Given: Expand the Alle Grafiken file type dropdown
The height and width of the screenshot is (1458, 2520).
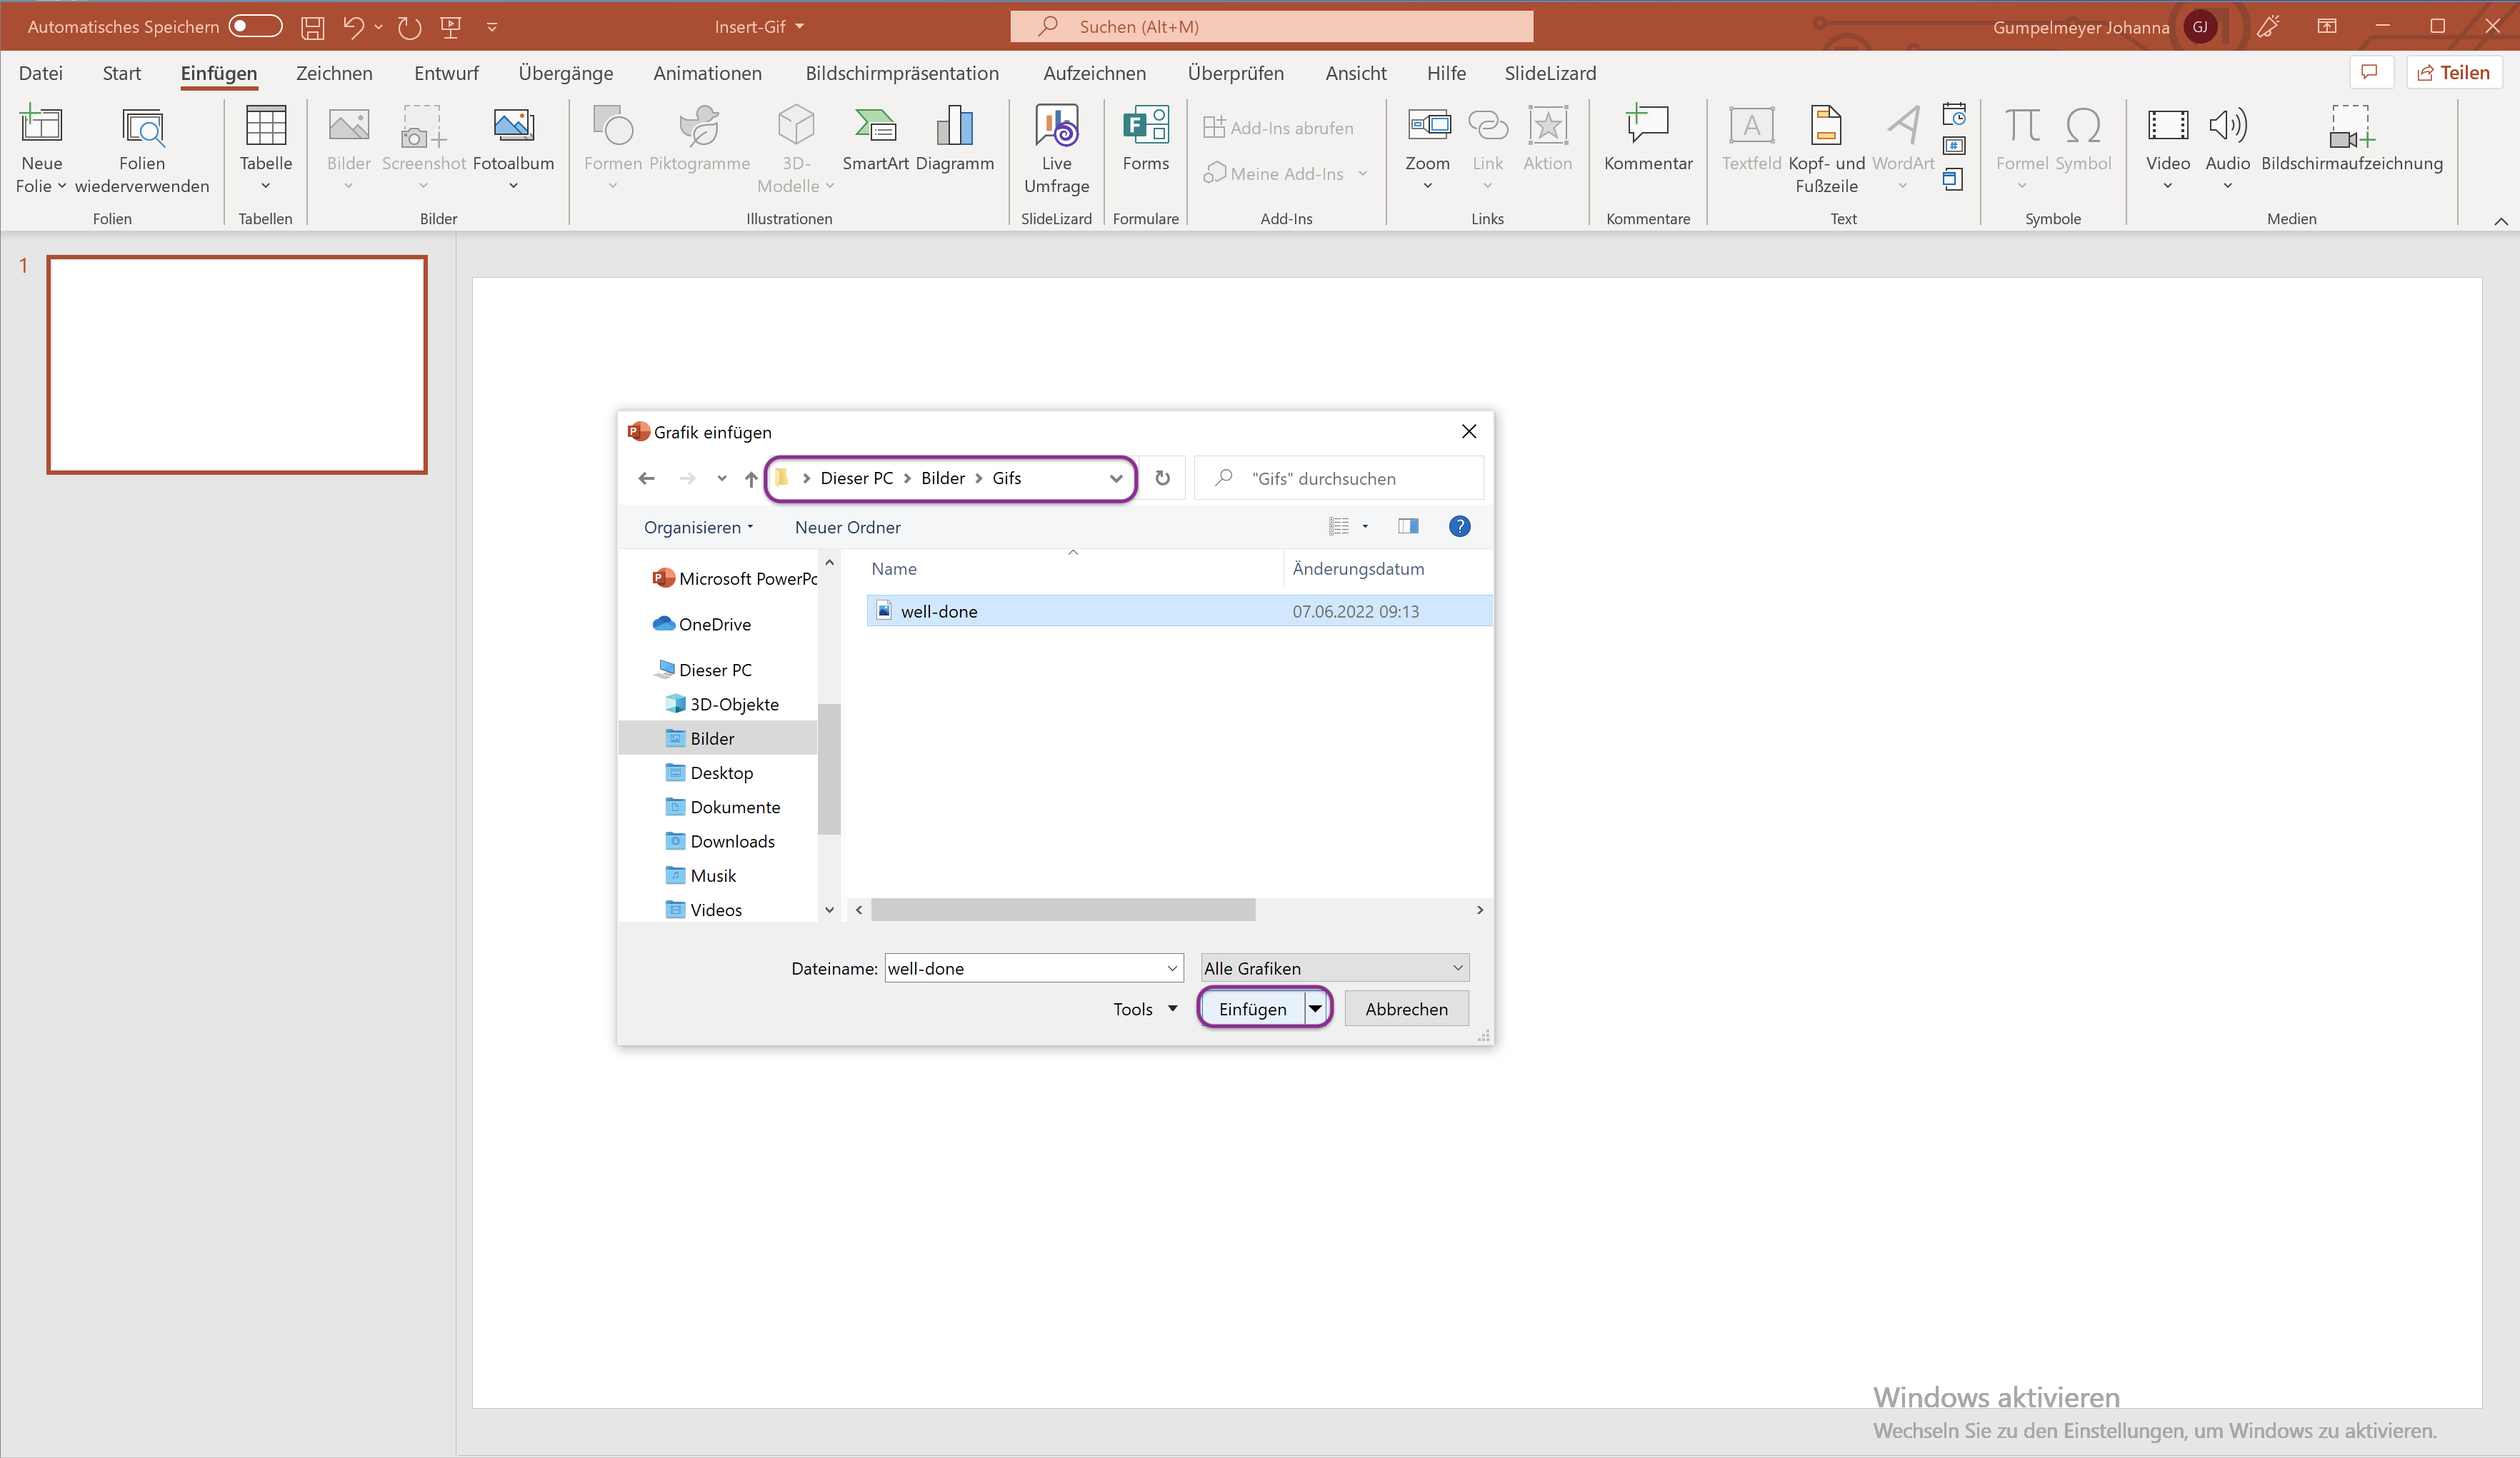Looking at the screenshot, I should pos(1458,968).
